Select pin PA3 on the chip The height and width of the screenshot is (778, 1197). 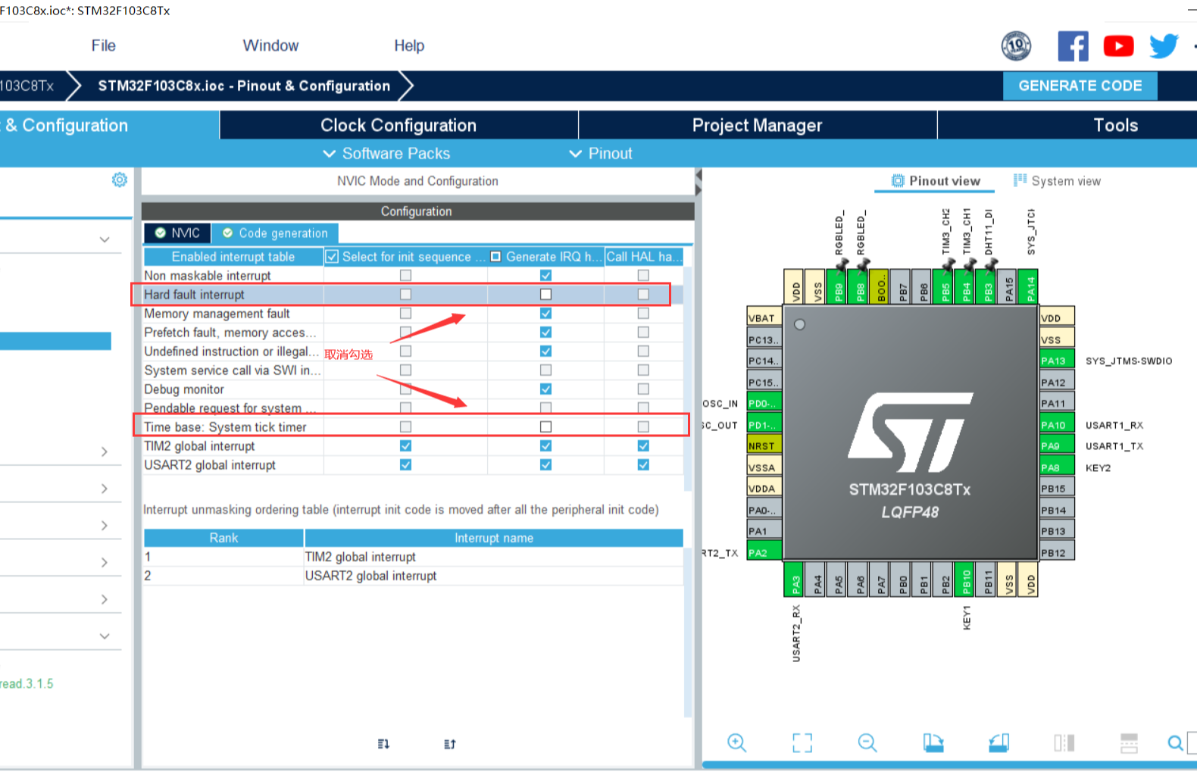(795, 580)
